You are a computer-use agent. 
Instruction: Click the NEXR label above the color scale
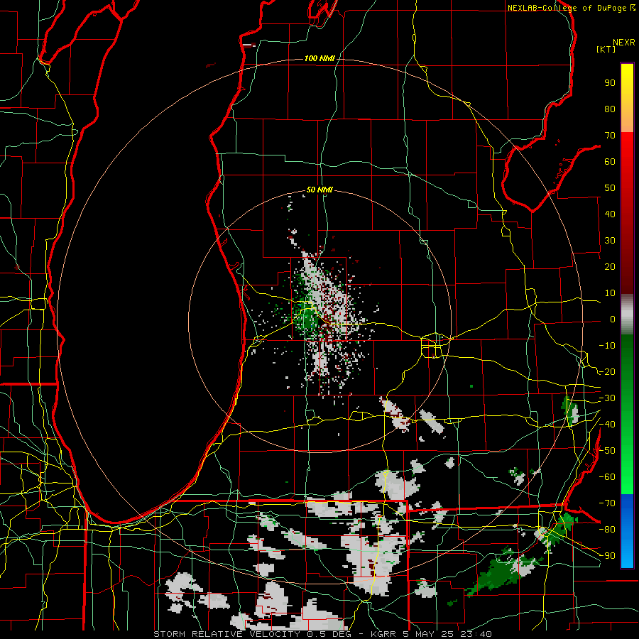pos(623,43)
